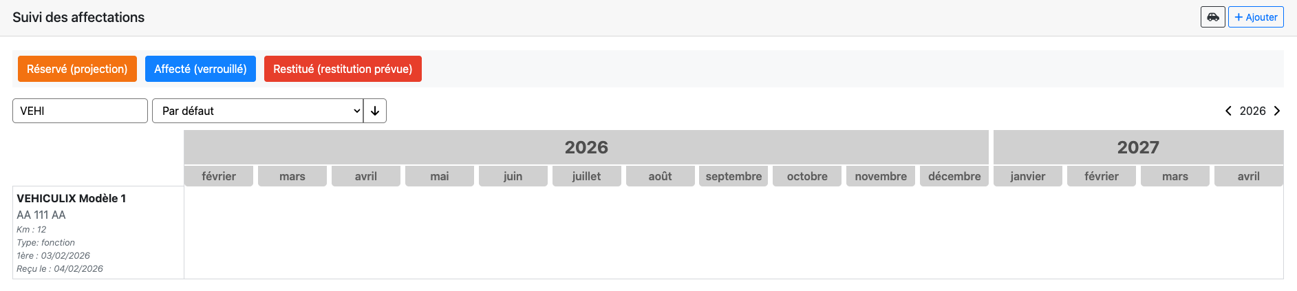Click the 2027 year header
Viewport: 1297px width, 291px height.
point(1138,147)
